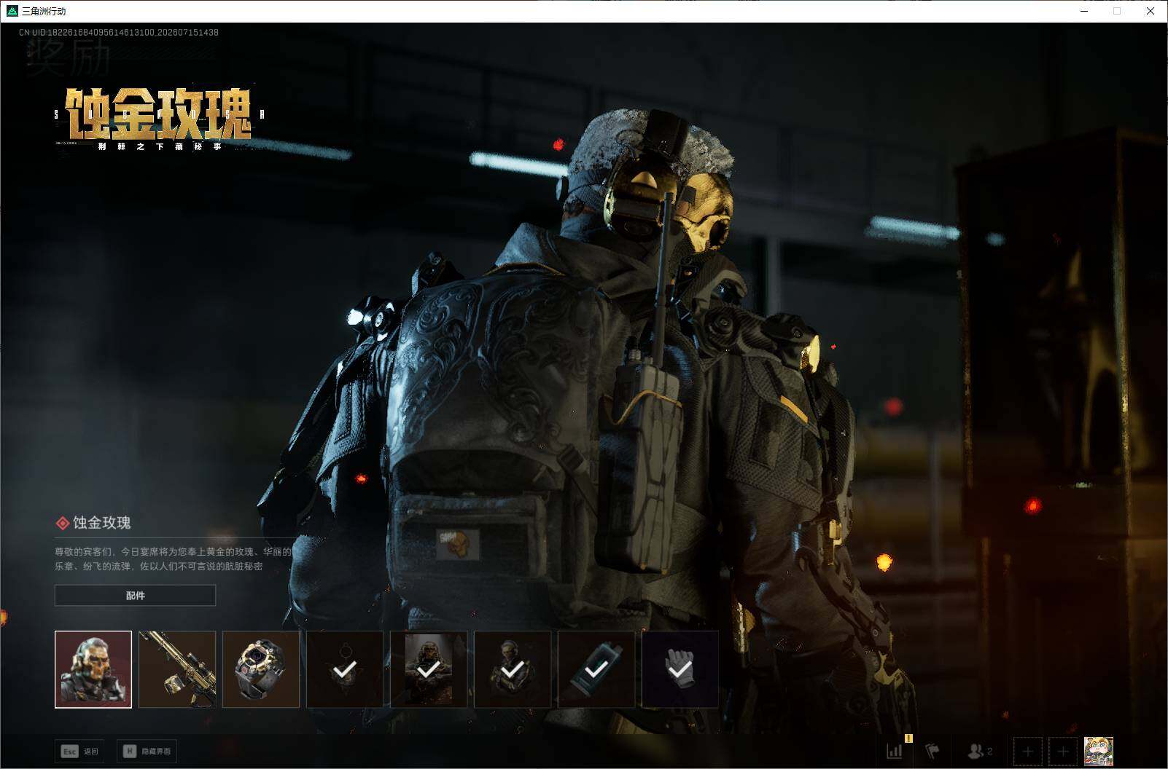The height and width of the screenshot is (769, 1168).
Task: Select the golden rifle skin thumbnail
Action: [x=177, y=669]
